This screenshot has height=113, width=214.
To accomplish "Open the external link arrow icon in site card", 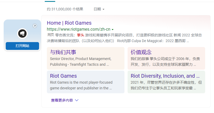I will (x=35, y=26).
